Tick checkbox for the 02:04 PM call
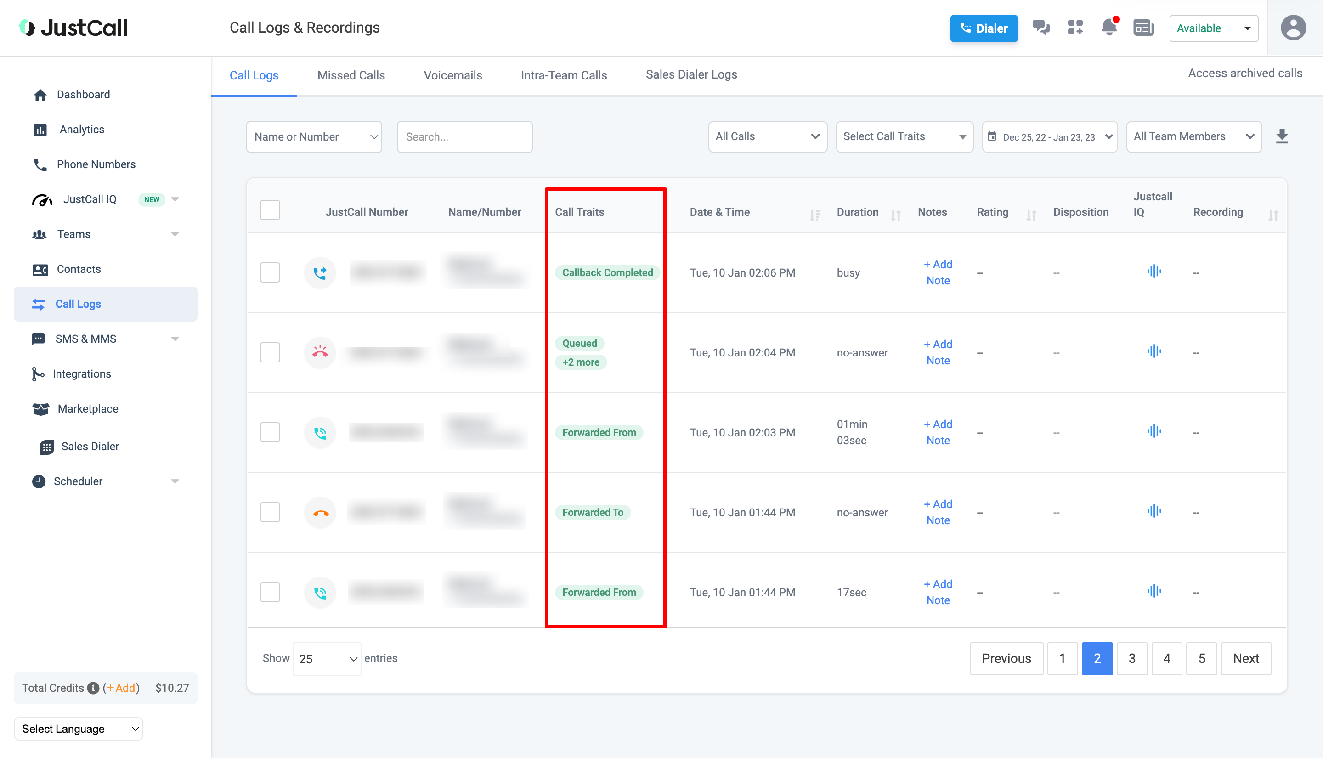1323x758 pixels. [x=270, y=352]
